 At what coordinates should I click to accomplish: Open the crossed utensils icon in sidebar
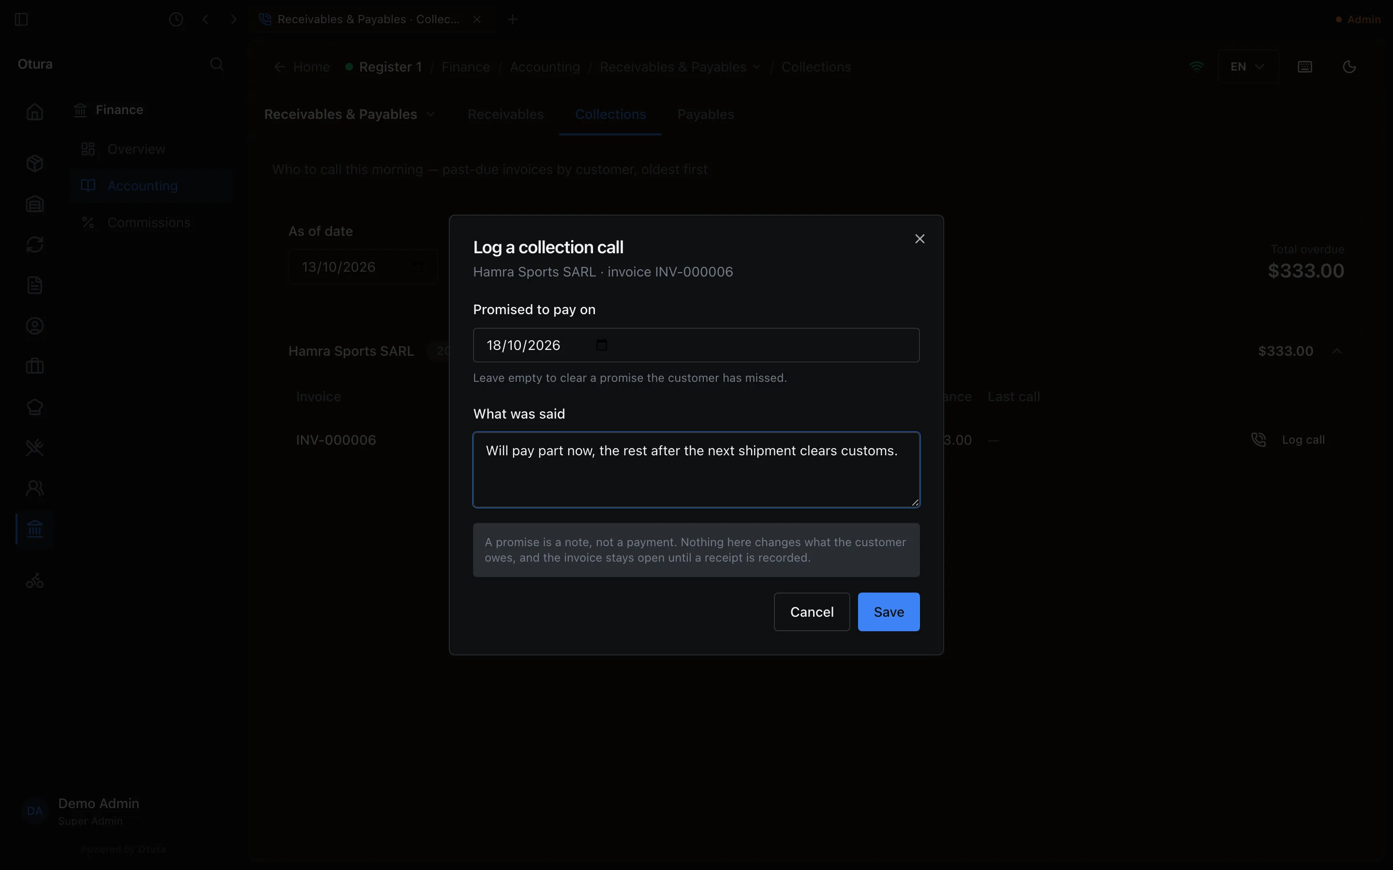click(x=34, y=448)
